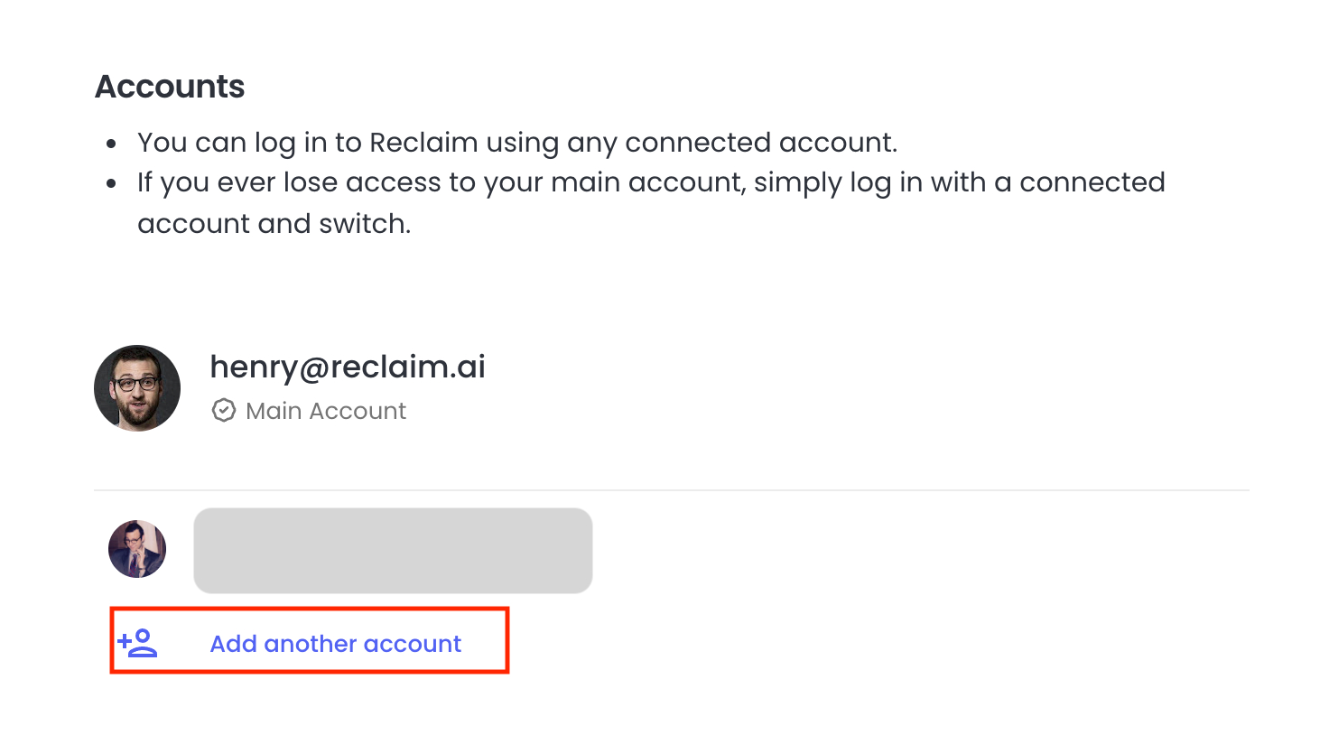Click the verified checkmark badge icon

coord(223,411)
